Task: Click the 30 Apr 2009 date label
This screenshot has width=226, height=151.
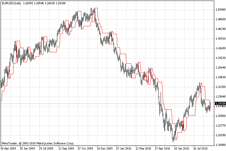Action: pyautogui.click(x=9, y=149)
